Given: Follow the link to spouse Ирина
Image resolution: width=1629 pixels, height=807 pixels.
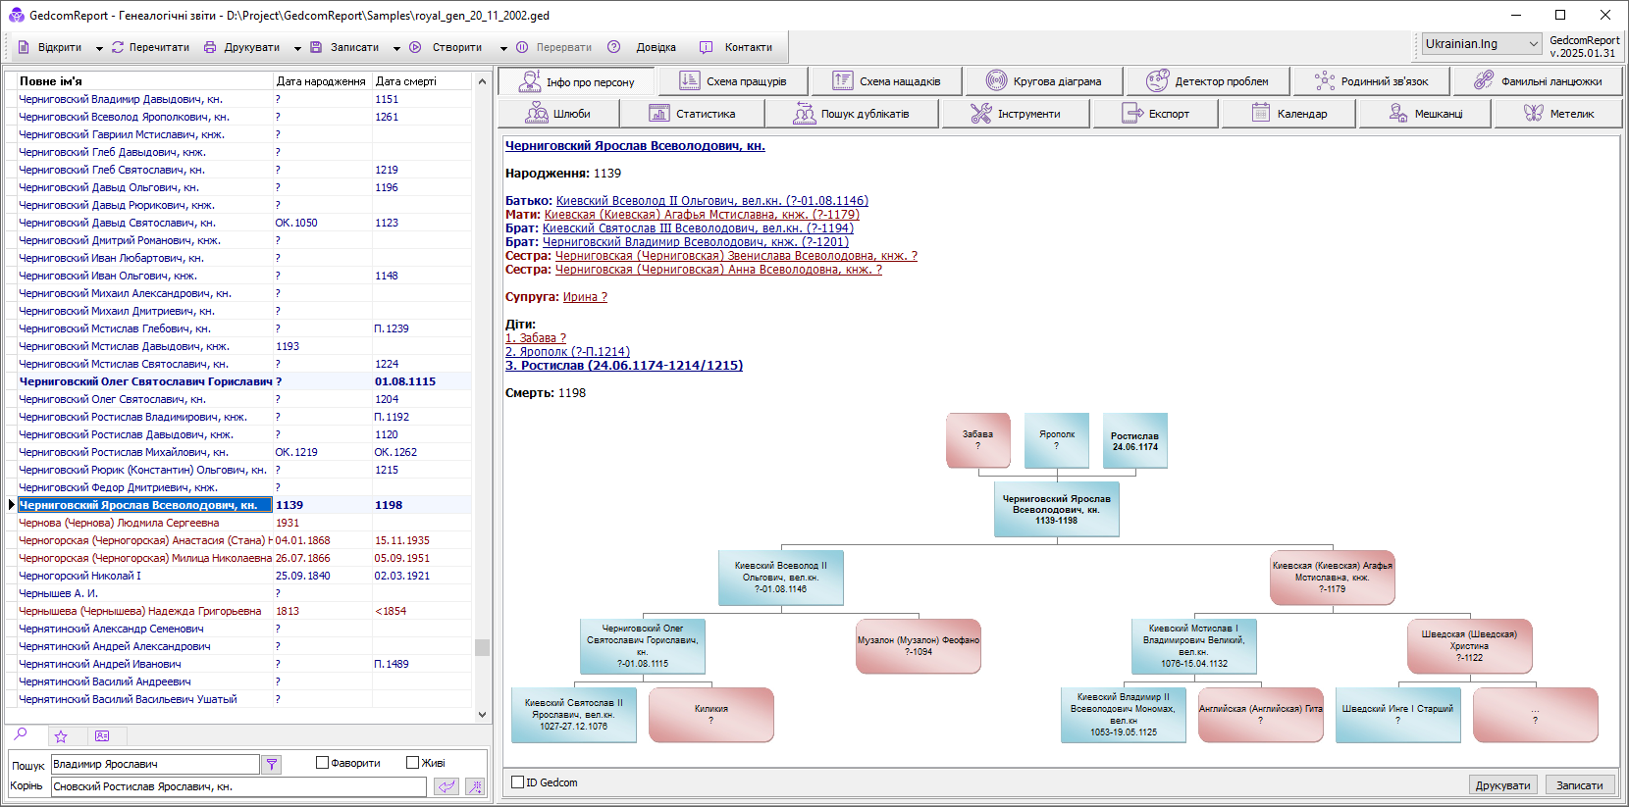Looking at the screenshot, I should [585, 297].
